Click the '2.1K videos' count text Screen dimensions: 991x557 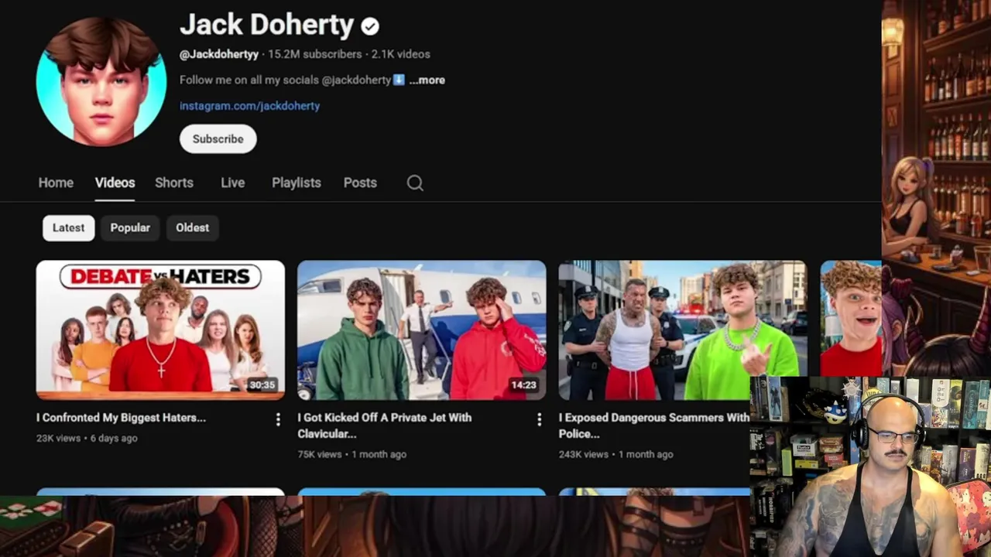(x=400, y=54)
